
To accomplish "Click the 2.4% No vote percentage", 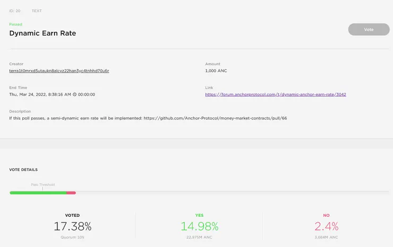I will click(326, 226).
